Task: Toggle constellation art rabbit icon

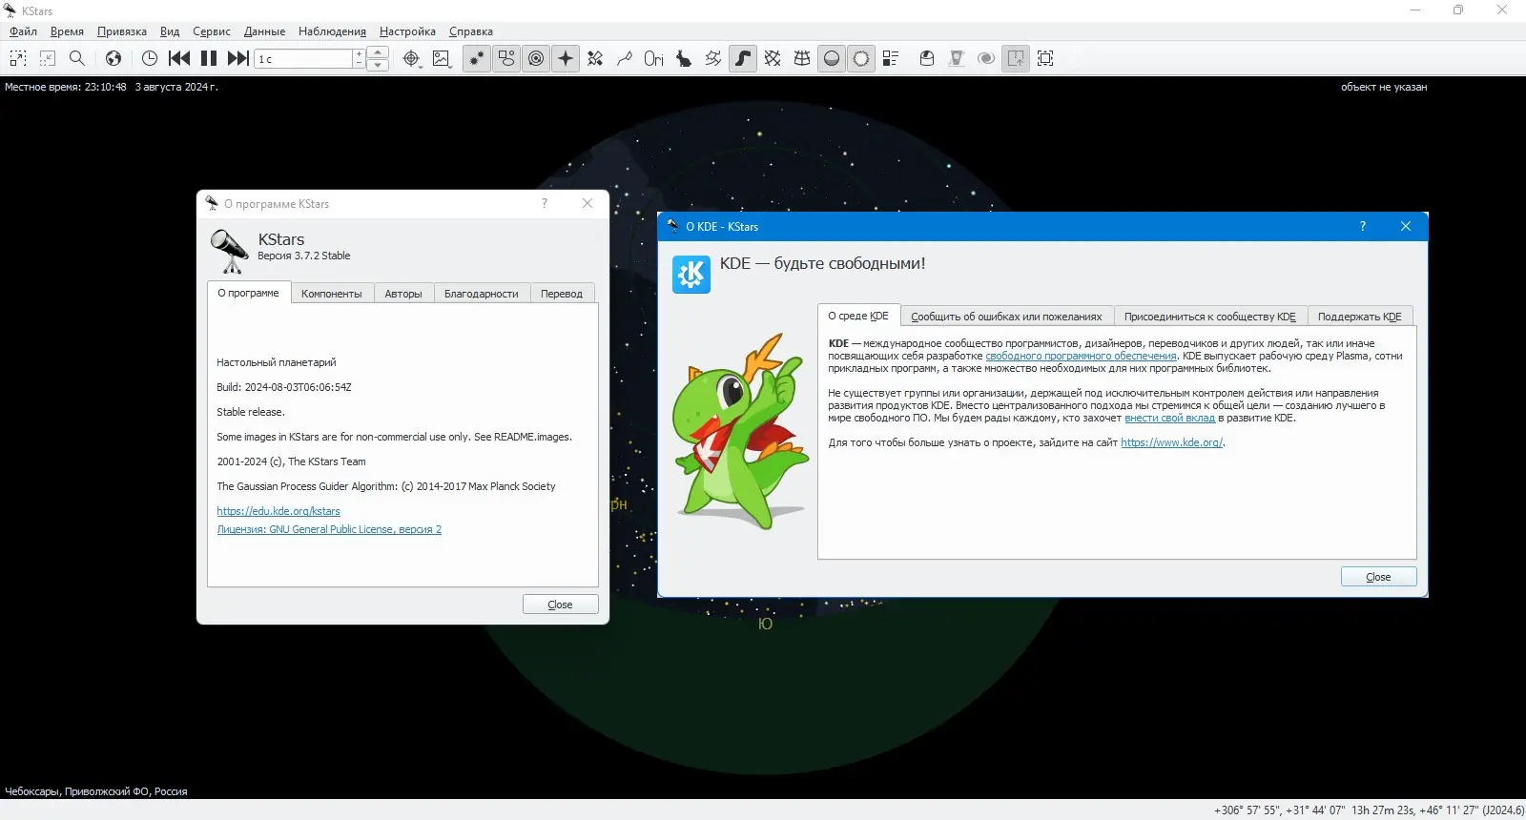Action: (x=684, y=58)
